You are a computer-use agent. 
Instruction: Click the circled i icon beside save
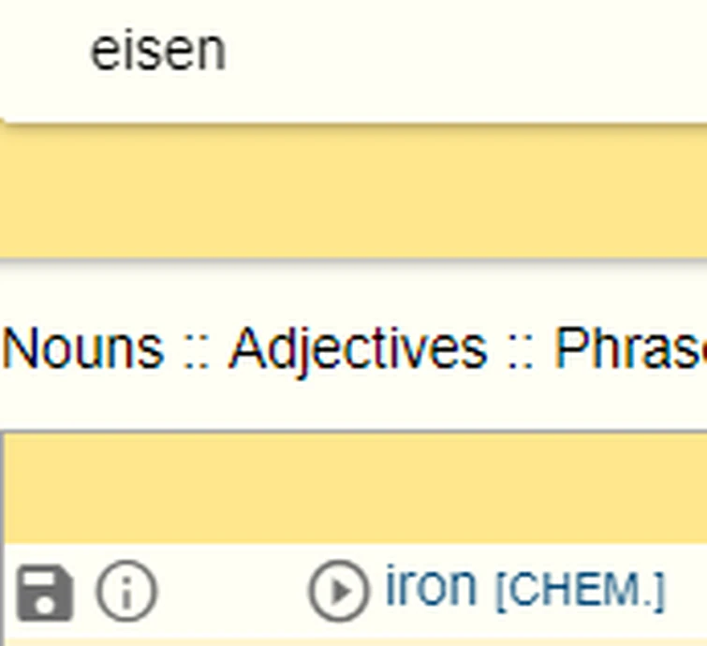pos(126,592)
